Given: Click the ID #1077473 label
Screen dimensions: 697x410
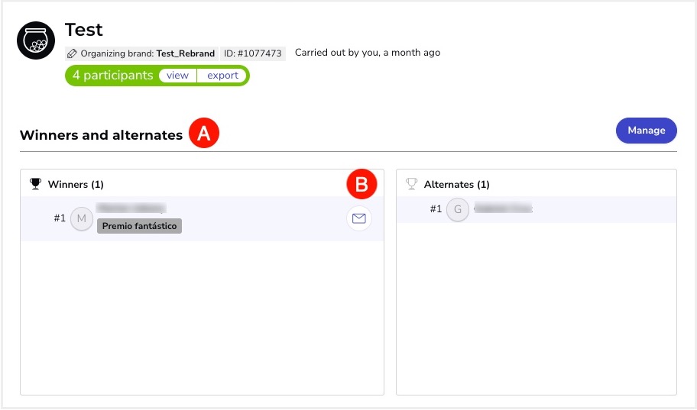Looking at the screenshot, I should click(x=252, y=53).
